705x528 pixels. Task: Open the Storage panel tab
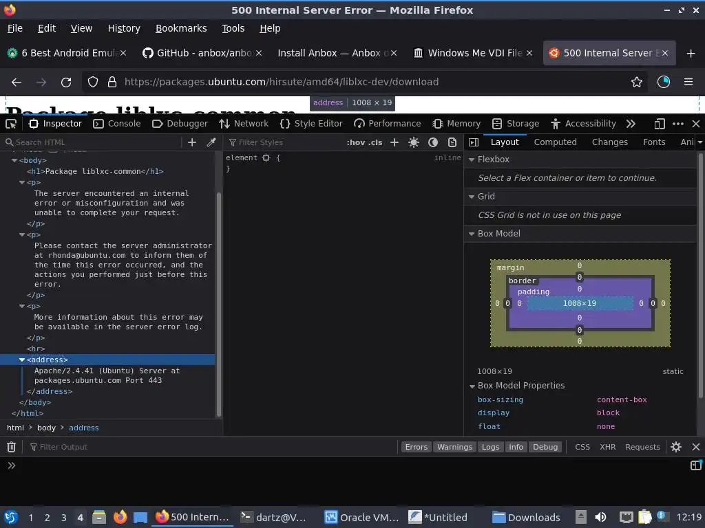[516, 124]
